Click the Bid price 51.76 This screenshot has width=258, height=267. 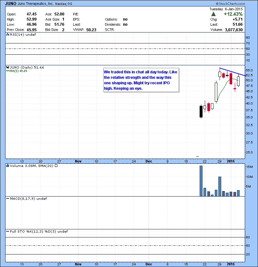59,24
